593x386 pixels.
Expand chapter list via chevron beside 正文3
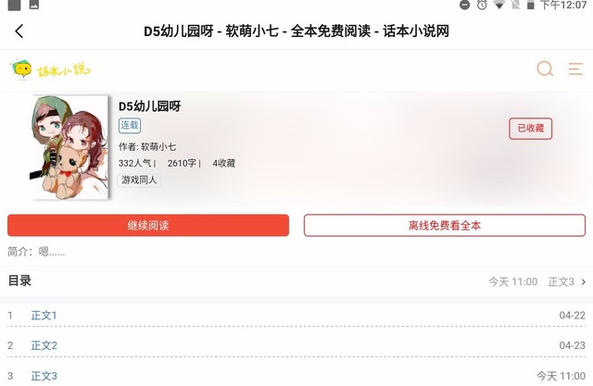(x=584, y=281)
